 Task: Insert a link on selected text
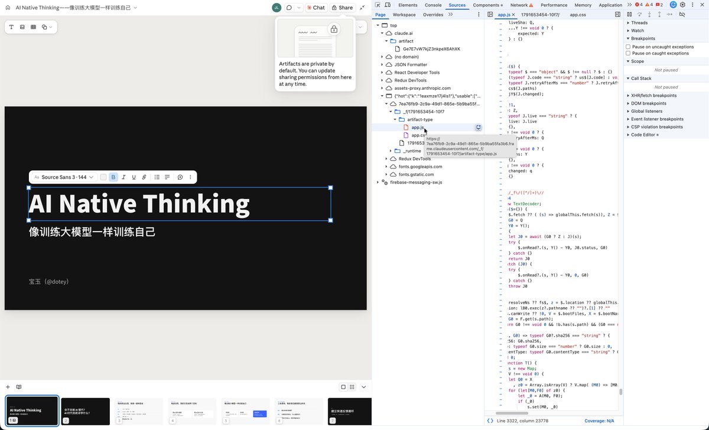pos(144,177)
